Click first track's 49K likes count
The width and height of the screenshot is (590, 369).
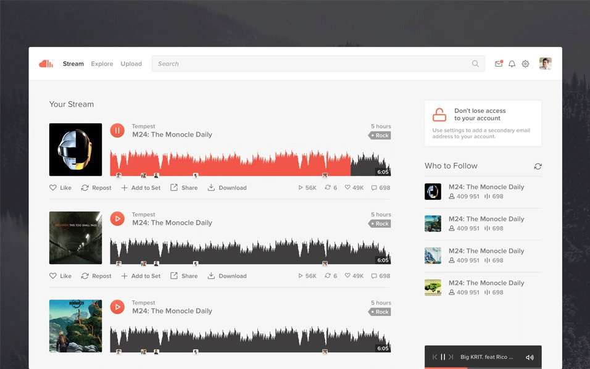354,188
